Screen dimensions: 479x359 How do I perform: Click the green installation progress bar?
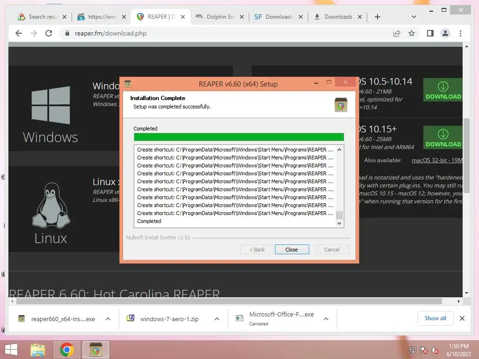click(x=239, y=137)
